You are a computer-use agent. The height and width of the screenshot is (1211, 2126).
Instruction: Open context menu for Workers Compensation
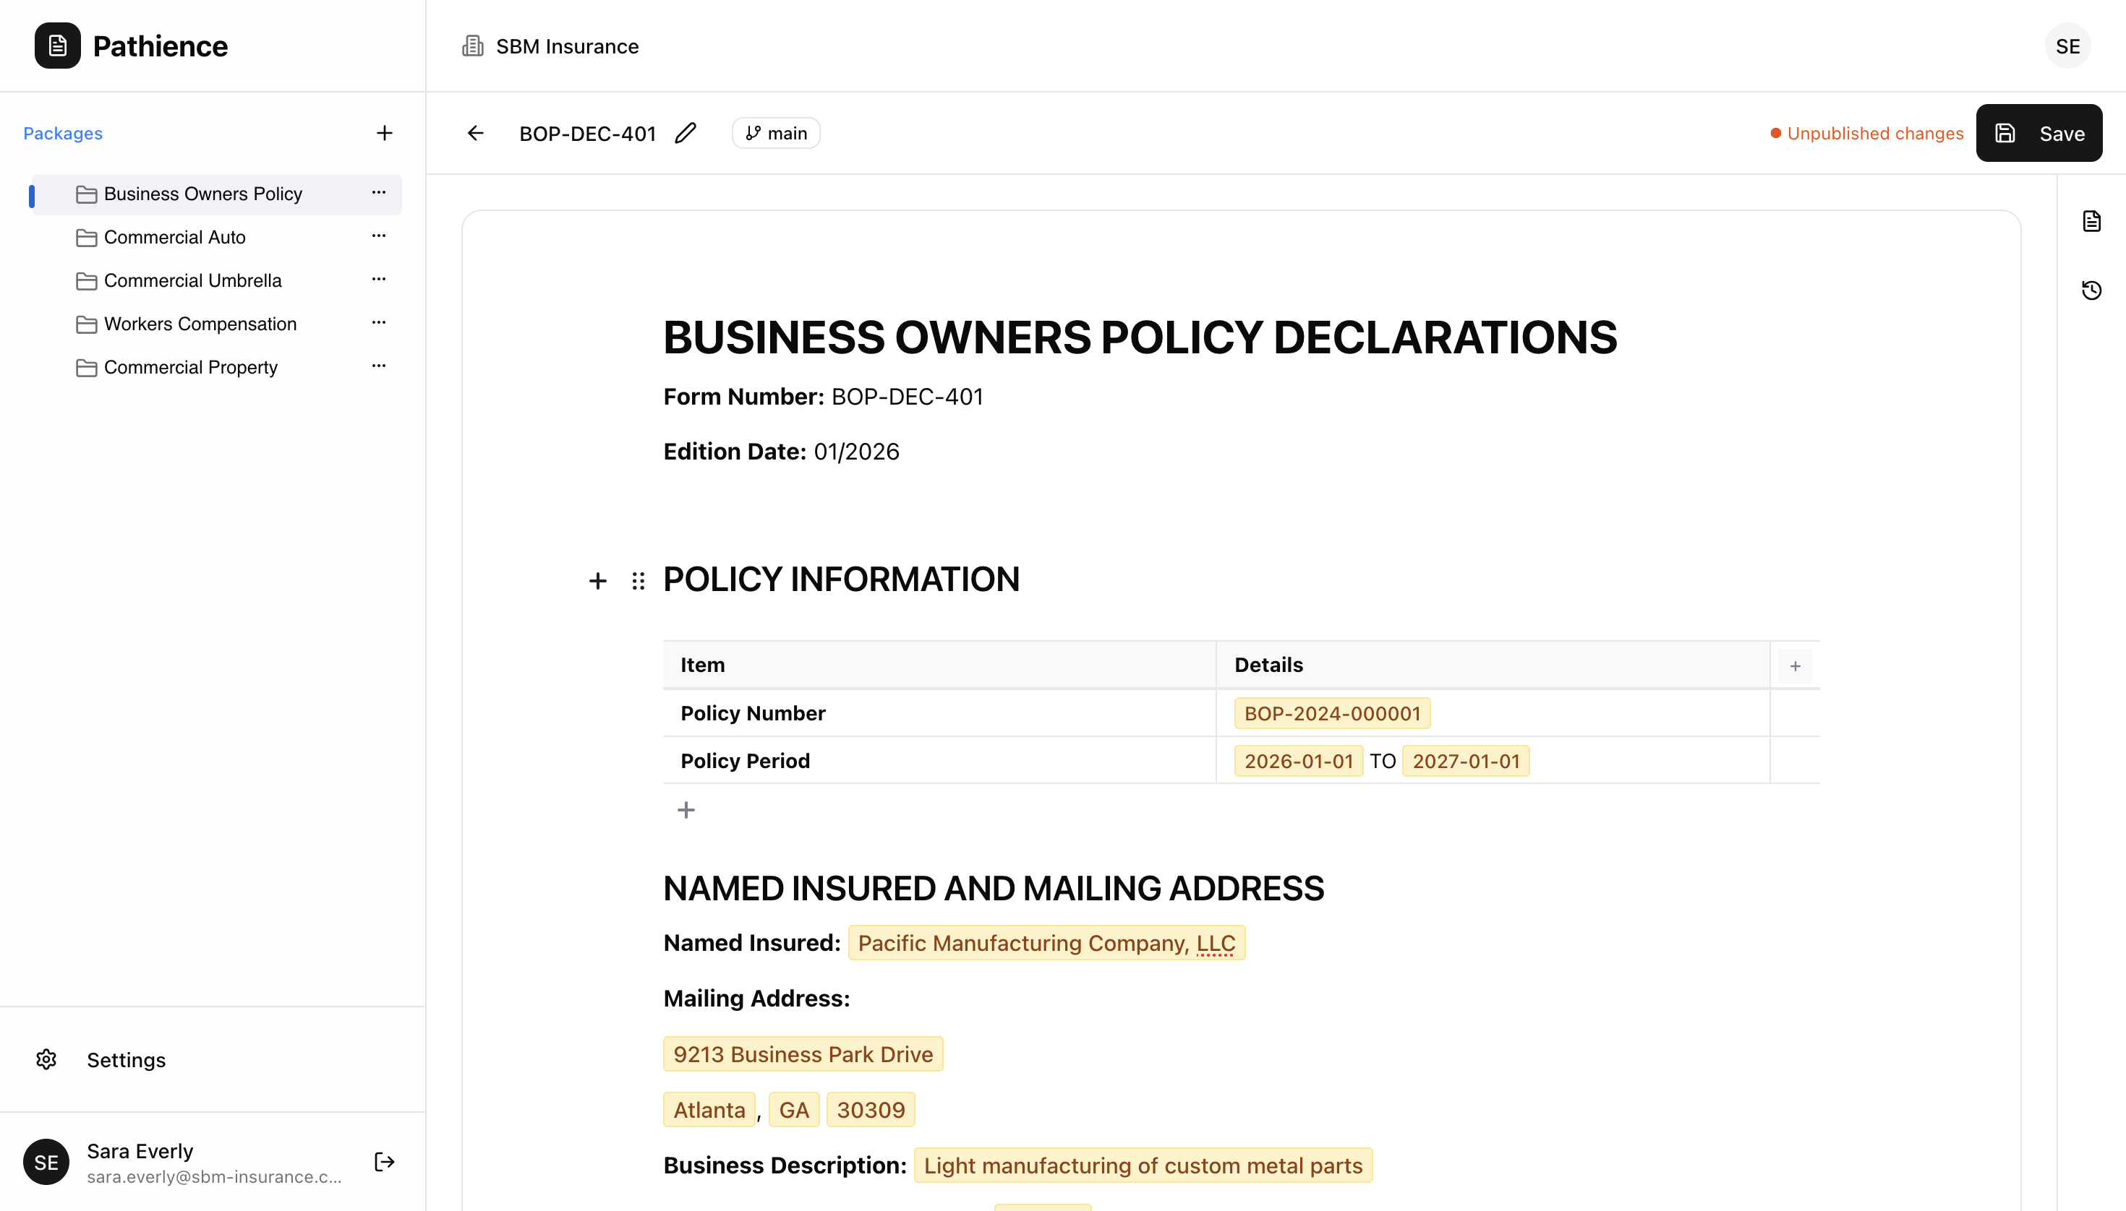point(379,323)
